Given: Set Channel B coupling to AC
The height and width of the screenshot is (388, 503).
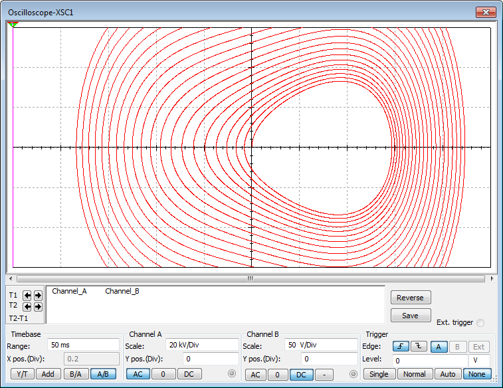Looking at the screenshot, I should 256,375.
